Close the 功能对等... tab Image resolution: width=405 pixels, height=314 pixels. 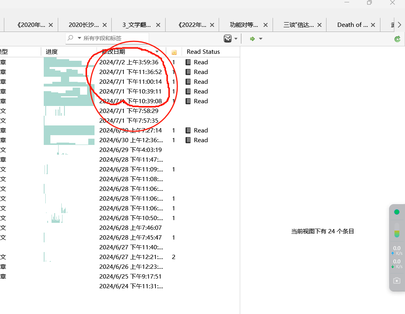tap(266, 25)
